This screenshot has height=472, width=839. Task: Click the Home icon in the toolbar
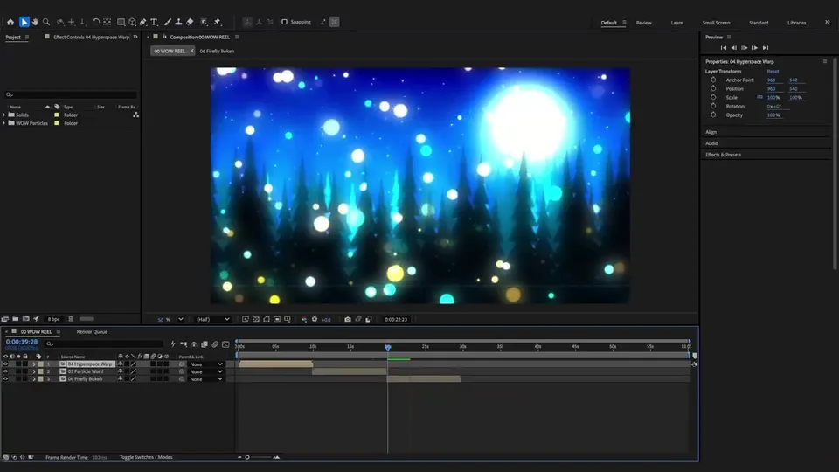[x=10, y=22]
